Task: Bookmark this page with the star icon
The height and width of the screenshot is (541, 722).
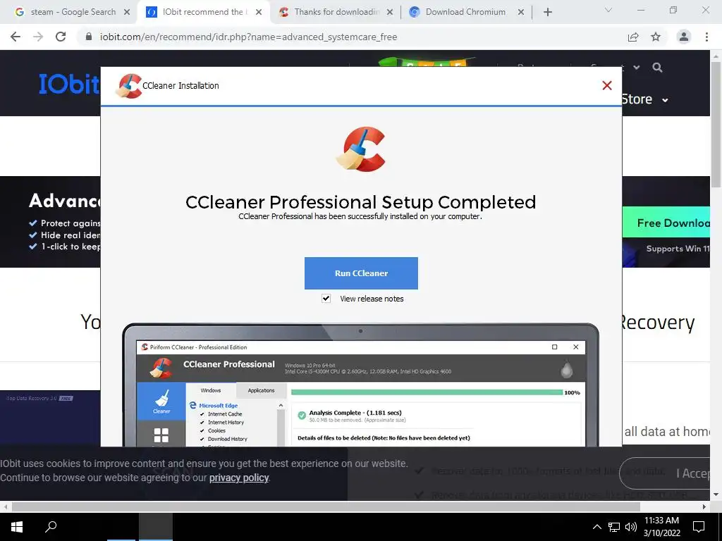Action: point(656,37)
